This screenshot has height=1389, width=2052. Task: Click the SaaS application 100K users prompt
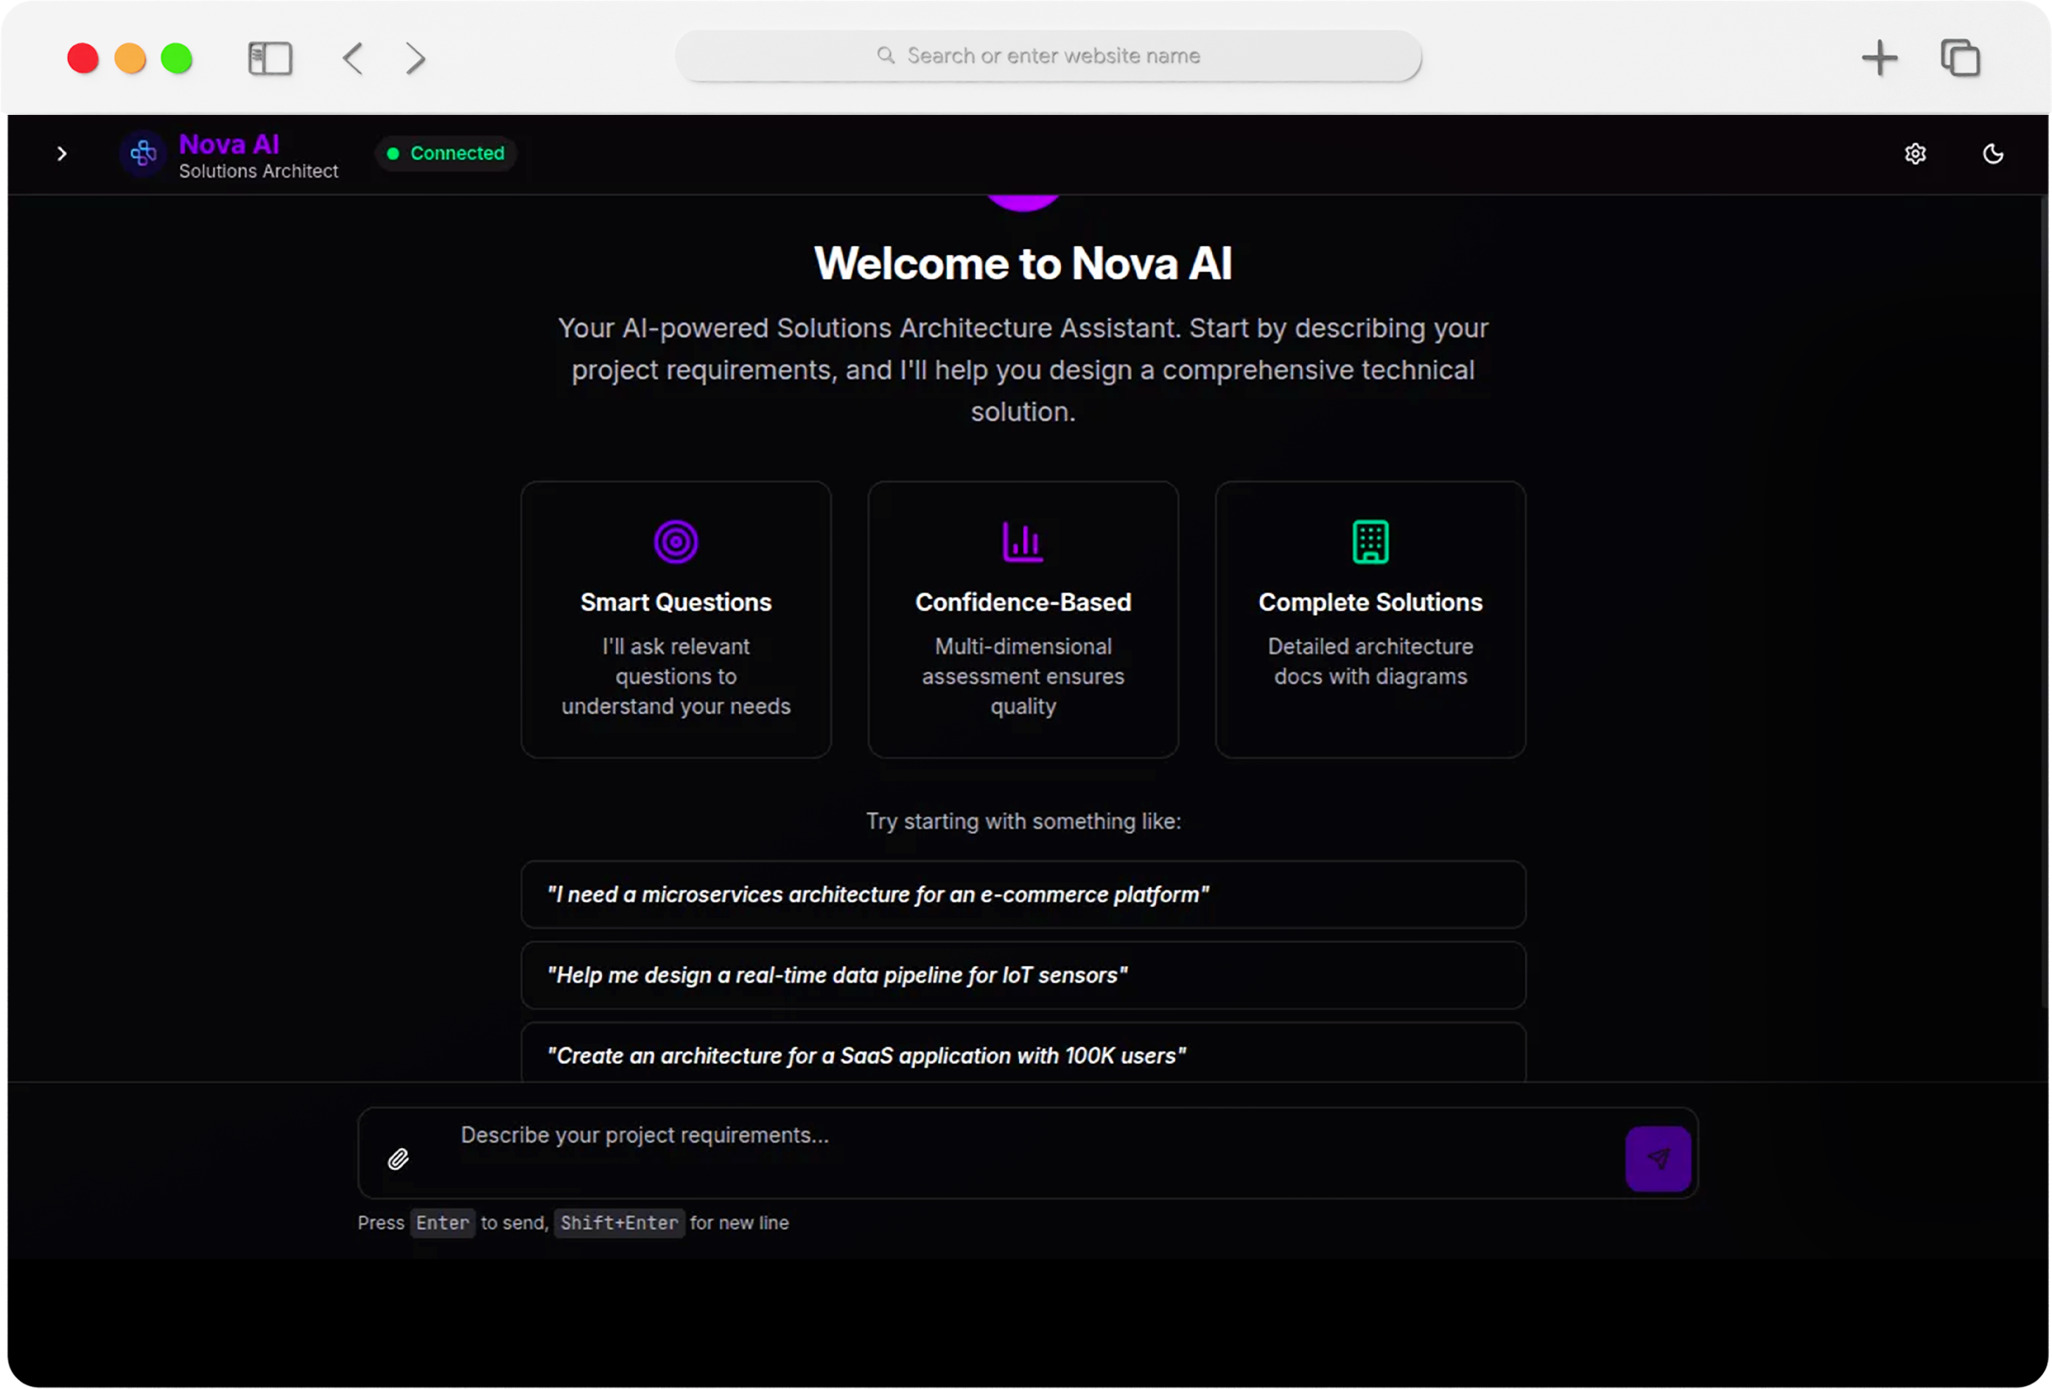pos(1023,1055)
